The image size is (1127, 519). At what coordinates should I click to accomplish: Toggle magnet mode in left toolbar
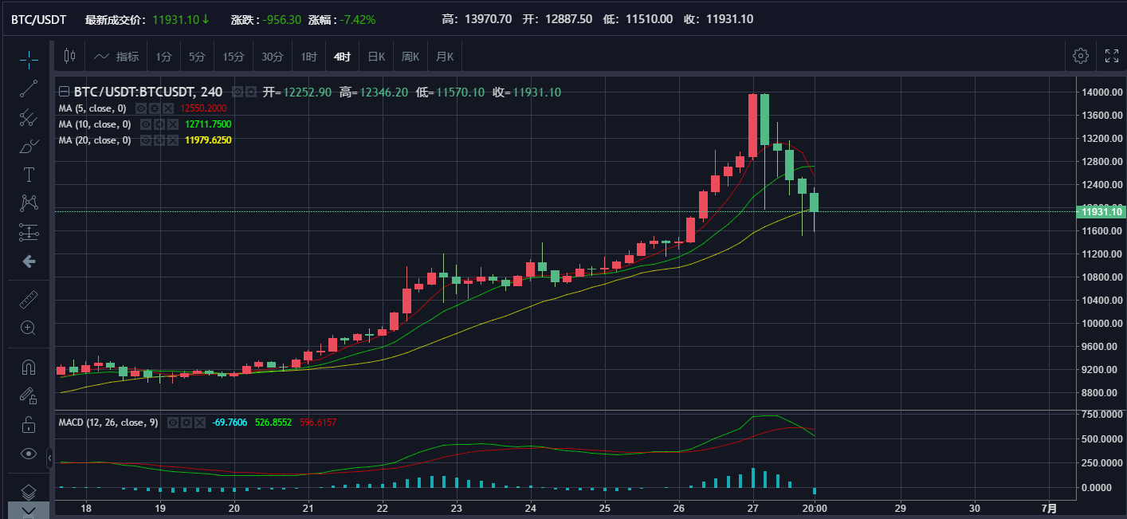[x=29, y=367]
